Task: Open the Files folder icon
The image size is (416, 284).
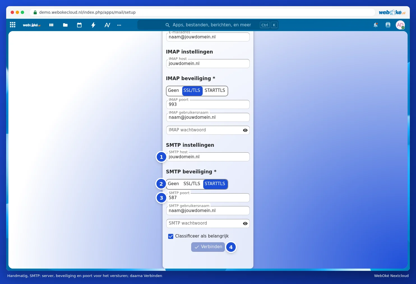Action: (x=65, y=25)
